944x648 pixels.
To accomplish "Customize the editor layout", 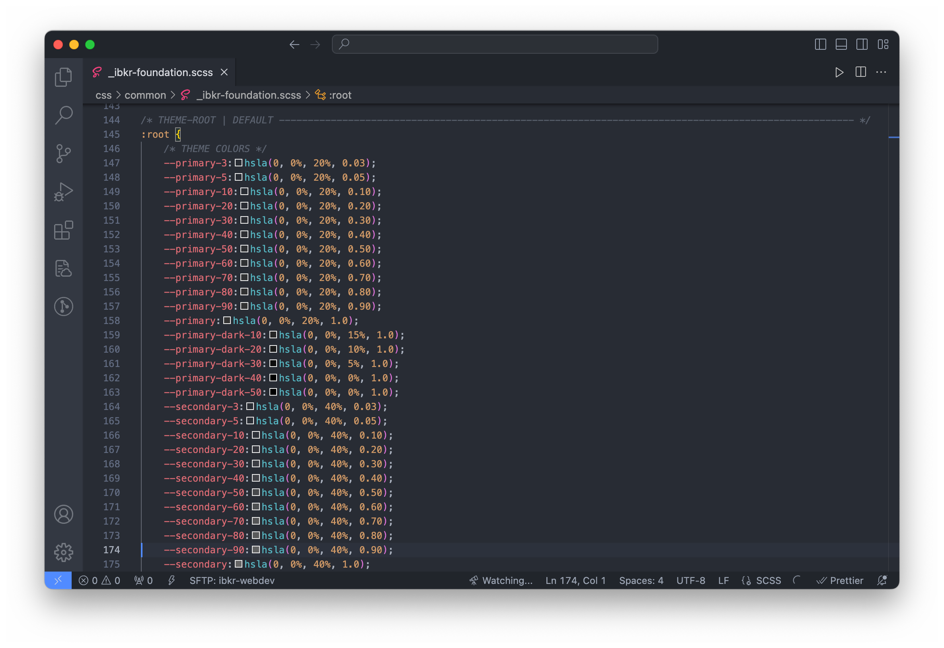I will (x=883, y=44).
